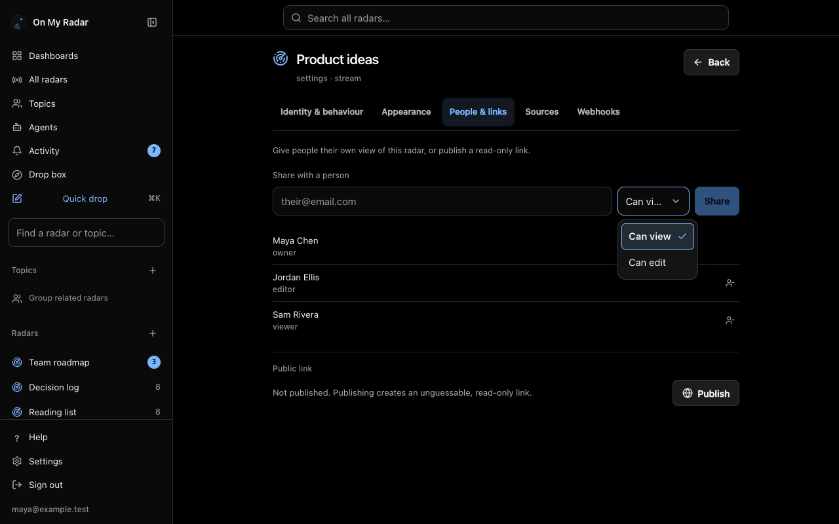Click the Share button
This screenshot has height=524, width=839.
[717, 201]
